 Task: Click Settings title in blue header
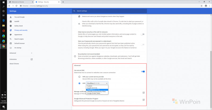tap(13, 11)
